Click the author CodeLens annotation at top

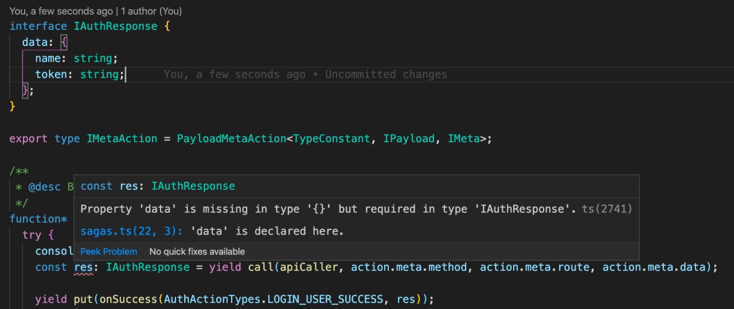tap(96, 11)
